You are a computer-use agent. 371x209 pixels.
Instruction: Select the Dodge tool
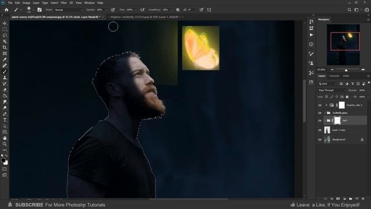pyautogui.click(x=5, y=108)
